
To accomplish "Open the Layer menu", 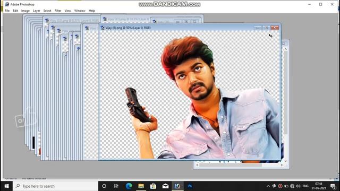I will pyautogui.click(x=37, y=11).
